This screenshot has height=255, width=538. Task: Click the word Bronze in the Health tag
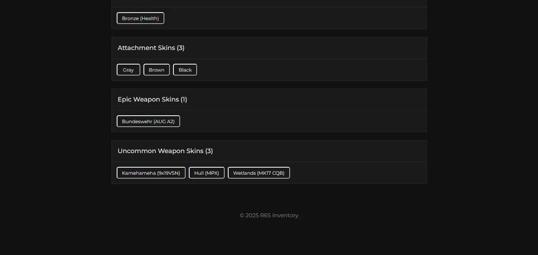pyautogui.click(x=130, y=18)
